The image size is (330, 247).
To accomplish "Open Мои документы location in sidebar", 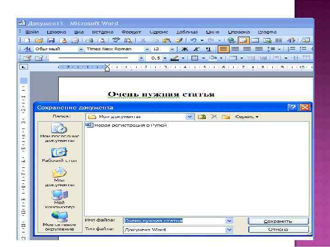I will [x=60, y=177].
